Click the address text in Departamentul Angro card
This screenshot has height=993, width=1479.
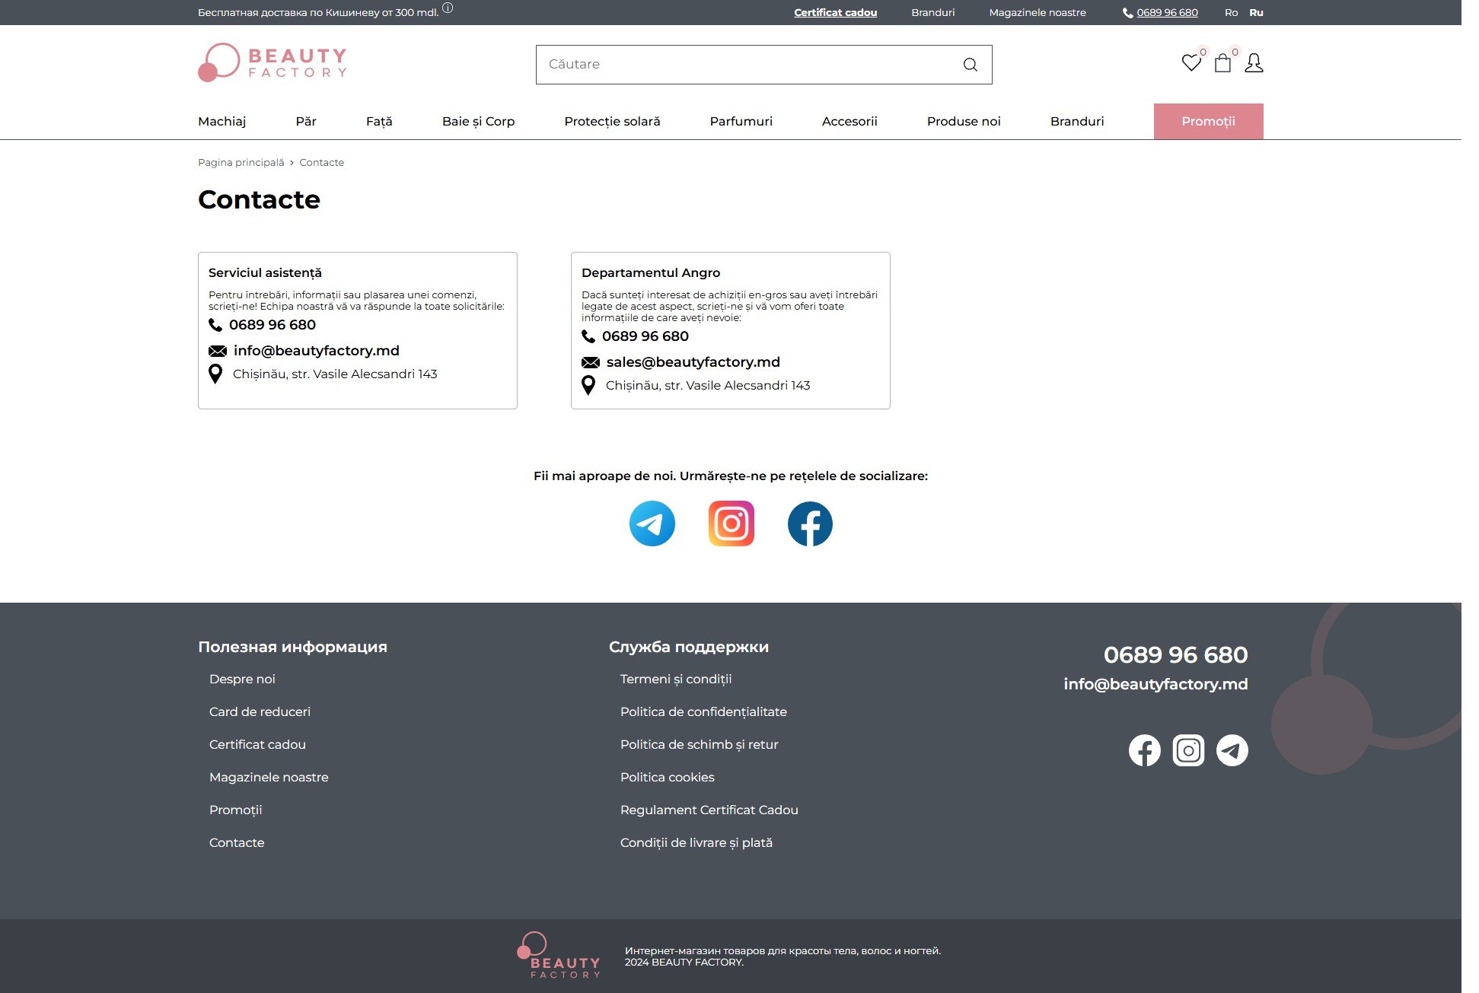point(708,386)
